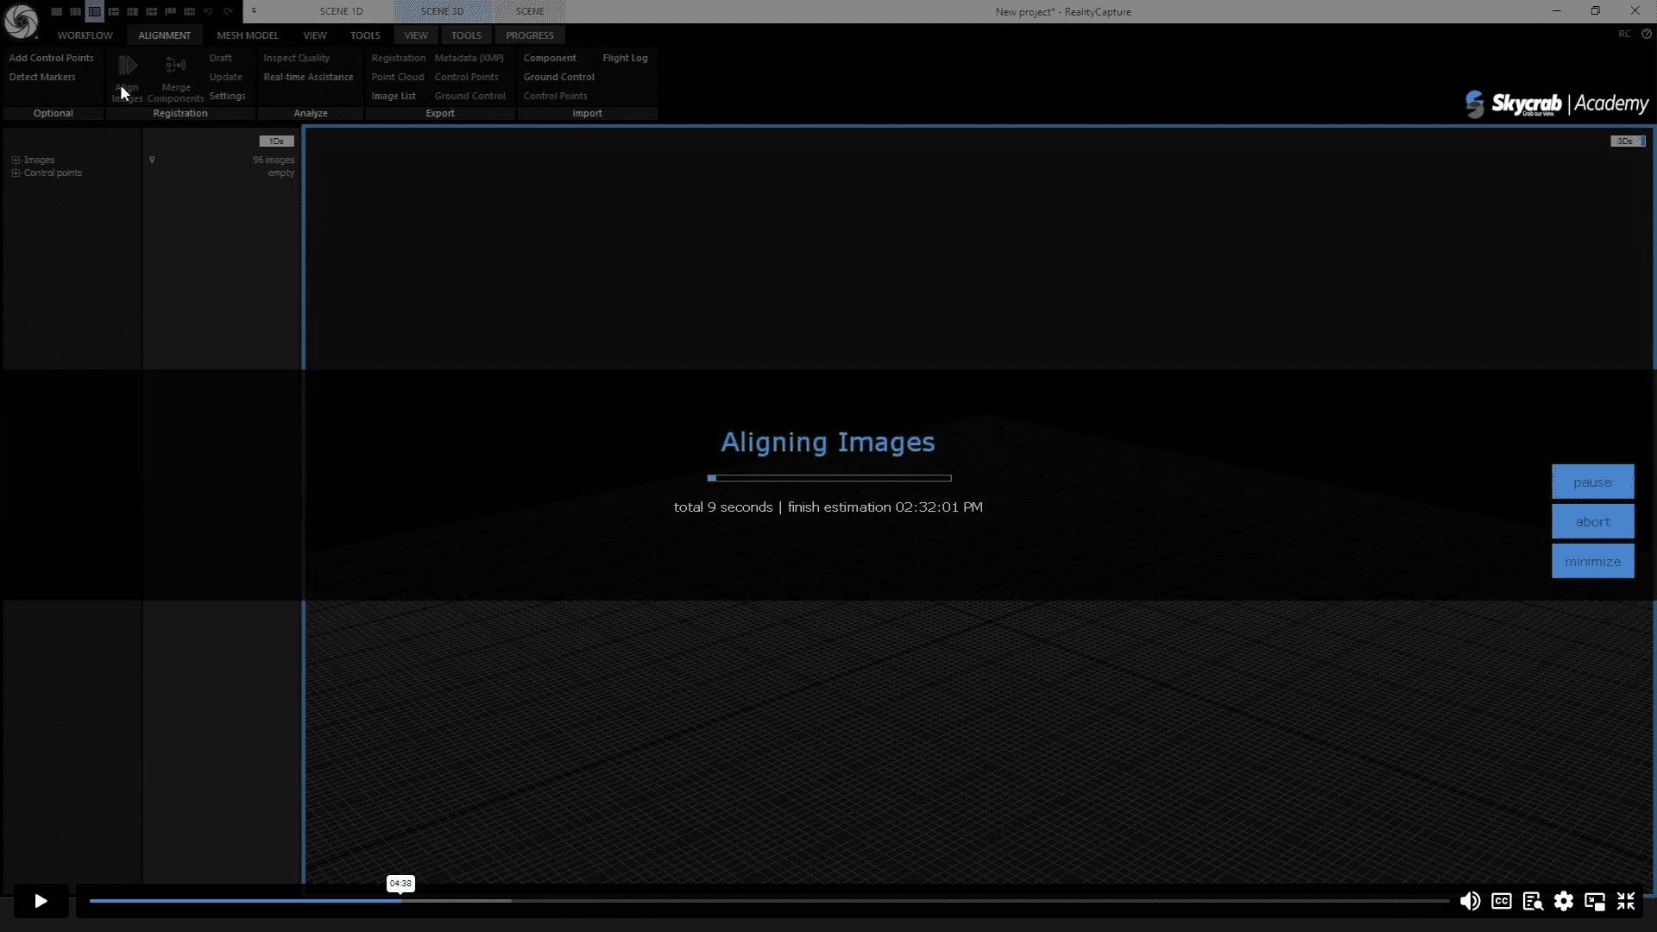Viewport: 1657px width, 932px height.
Task: Click the undo arrow in the quick toolbar
Action: point(208,11)
